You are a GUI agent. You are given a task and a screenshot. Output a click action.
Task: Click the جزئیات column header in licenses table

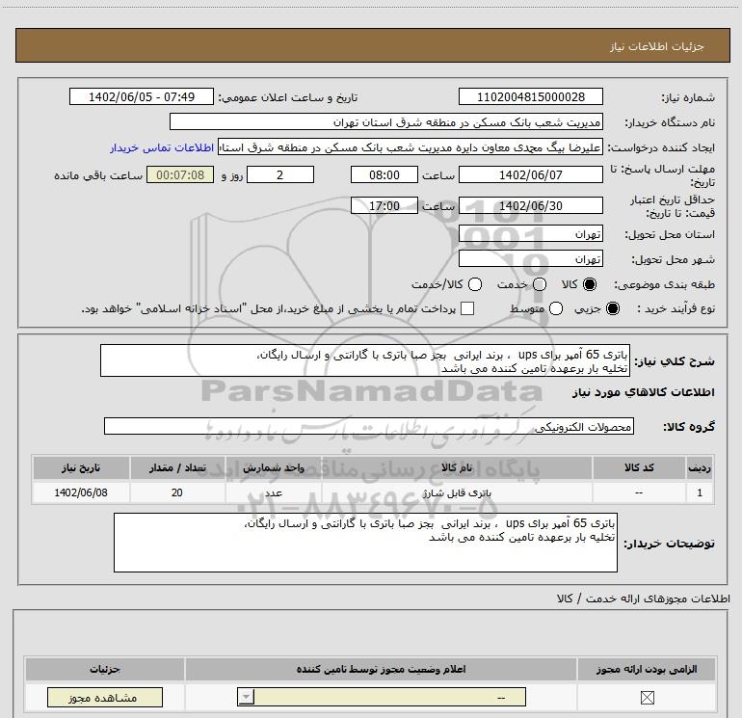click(x=105, y=669)
